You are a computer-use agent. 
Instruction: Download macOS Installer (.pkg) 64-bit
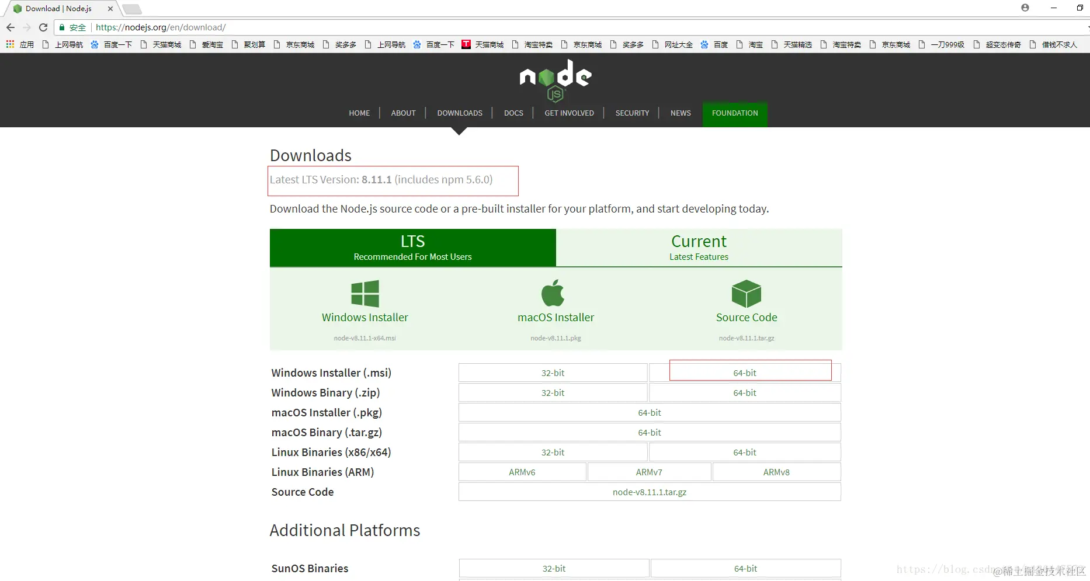tap(650, 412)
